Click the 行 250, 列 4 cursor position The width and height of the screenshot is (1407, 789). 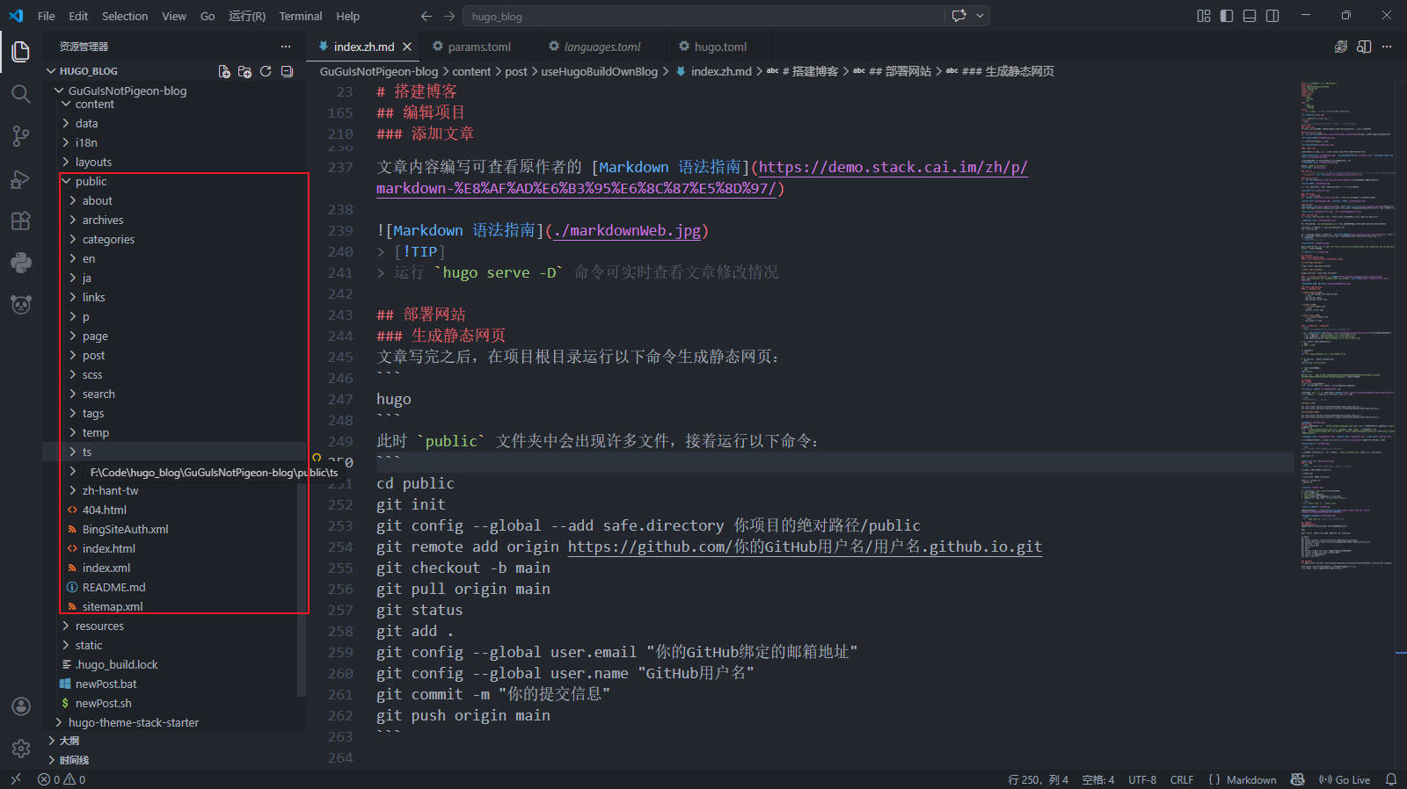(x=1038, y=779)
